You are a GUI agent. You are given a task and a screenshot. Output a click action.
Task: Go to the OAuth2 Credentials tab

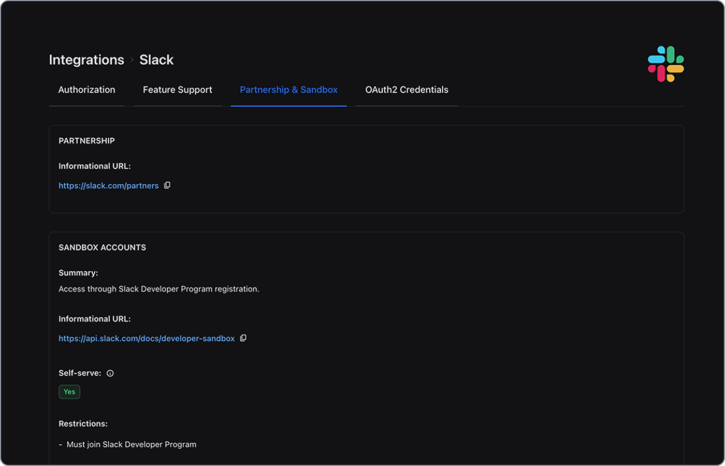point(407,90)
